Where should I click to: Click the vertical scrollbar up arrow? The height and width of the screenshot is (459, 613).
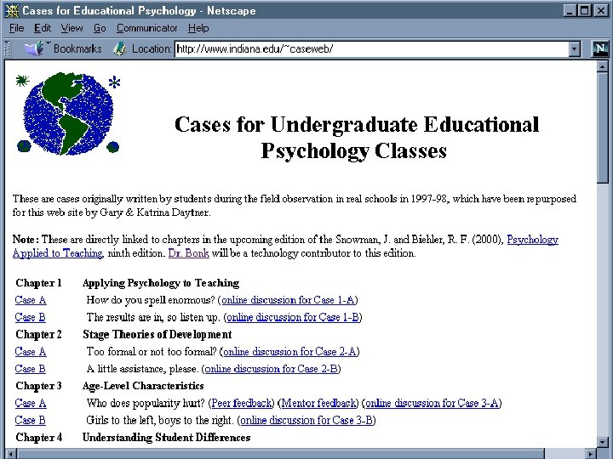pos(603,66)
